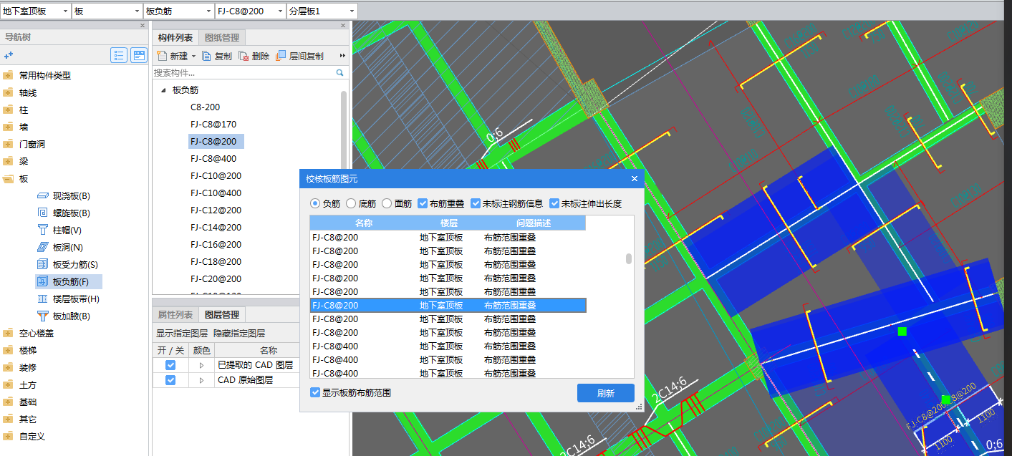The height and width of the screenshot is (456, 1012).
Task: Click the 刷新 refresh button
Action: click(606, 393)
